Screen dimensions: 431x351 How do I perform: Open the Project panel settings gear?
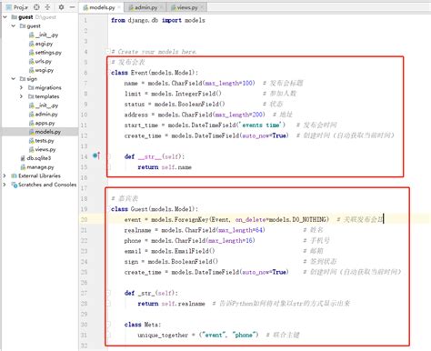[61, 7]
